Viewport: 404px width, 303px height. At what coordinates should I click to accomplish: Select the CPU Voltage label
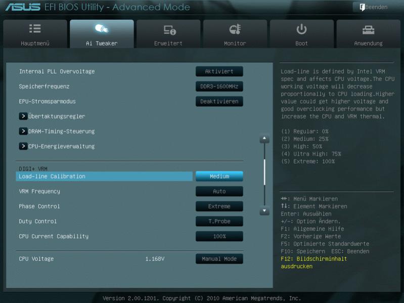pos(36,258)
